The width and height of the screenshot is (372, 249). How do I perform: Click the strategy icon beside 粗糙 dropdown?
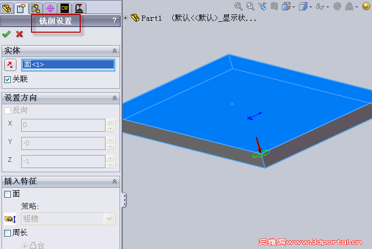(x=10, y=219)
